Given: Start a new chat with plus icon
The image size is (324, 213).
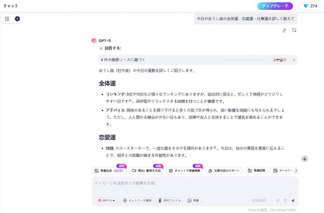Looking at the screenshot, I should pos(17,19).
